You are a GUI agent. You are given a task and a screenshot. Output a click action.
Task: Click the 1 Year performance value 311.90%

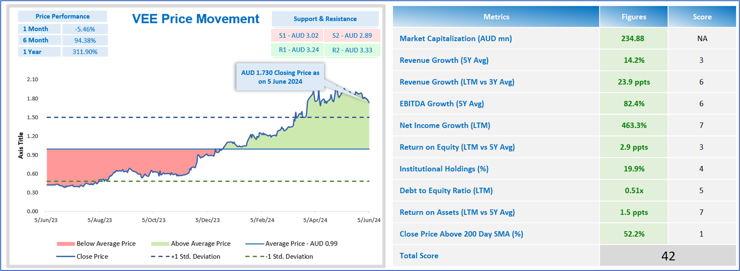click(x=85, y=52)
